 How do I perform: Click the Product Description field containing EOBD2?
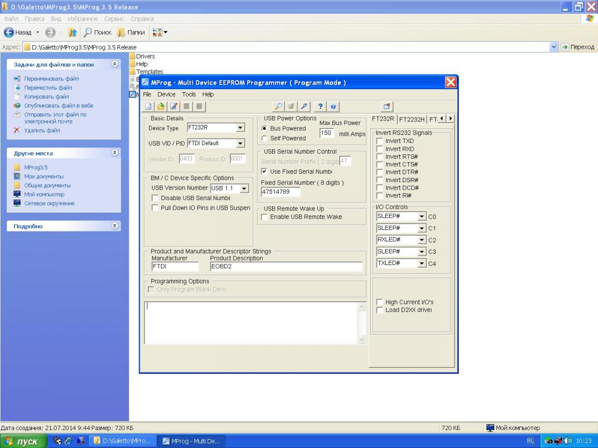[x=286, y=267]
